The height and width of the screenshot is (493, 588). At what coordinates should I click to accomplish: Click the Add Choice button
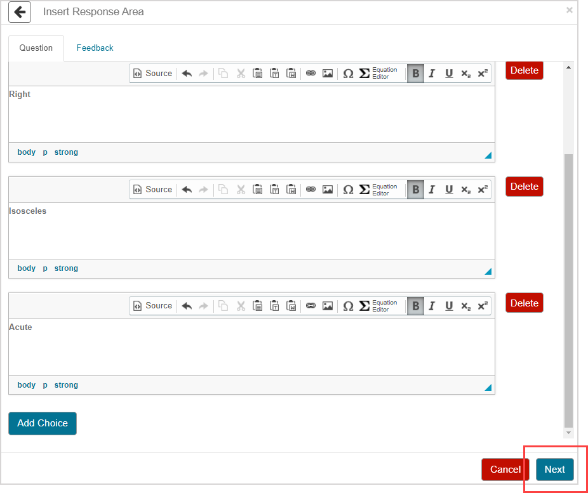coord(43,423)
